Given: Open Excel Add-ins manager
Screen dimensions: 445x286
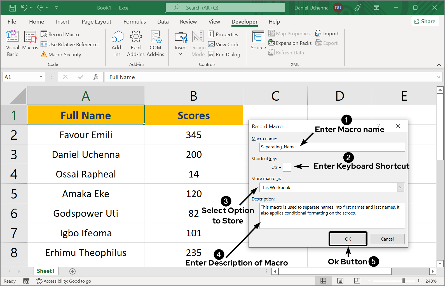Looking at the screenshot, I should pyautogui.click(x=136, y=43).
